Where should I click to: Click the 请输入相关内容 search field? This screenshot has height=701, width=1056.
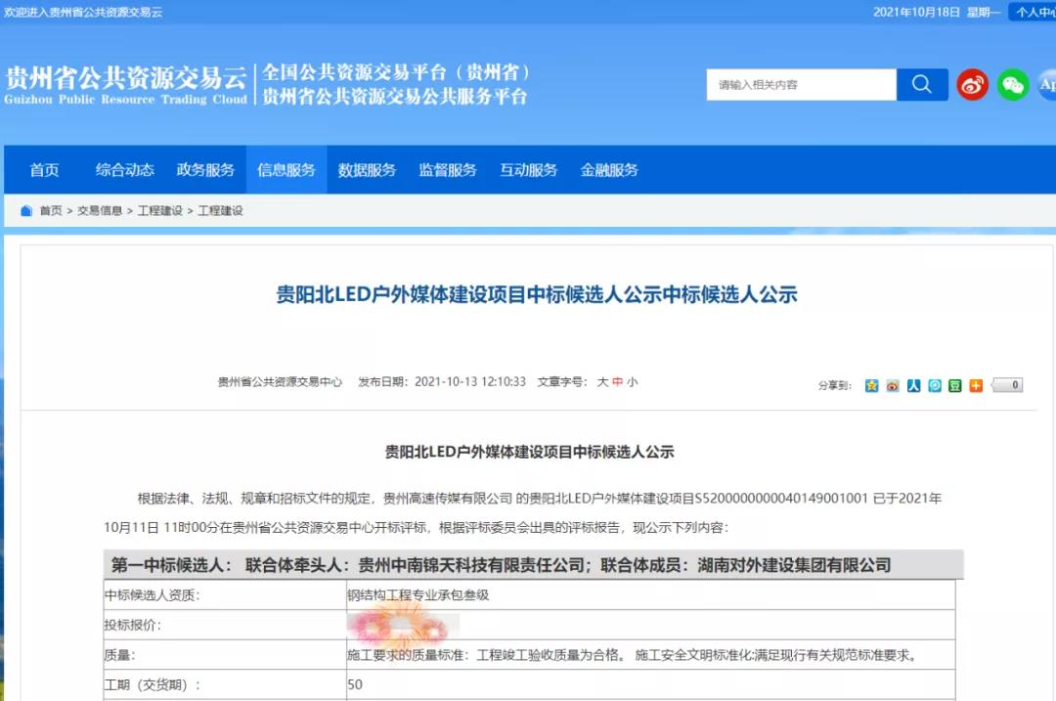800,85
